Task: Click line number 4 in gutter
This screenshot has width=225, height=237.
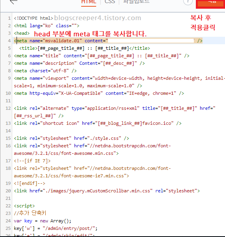Action: (9, 41)
